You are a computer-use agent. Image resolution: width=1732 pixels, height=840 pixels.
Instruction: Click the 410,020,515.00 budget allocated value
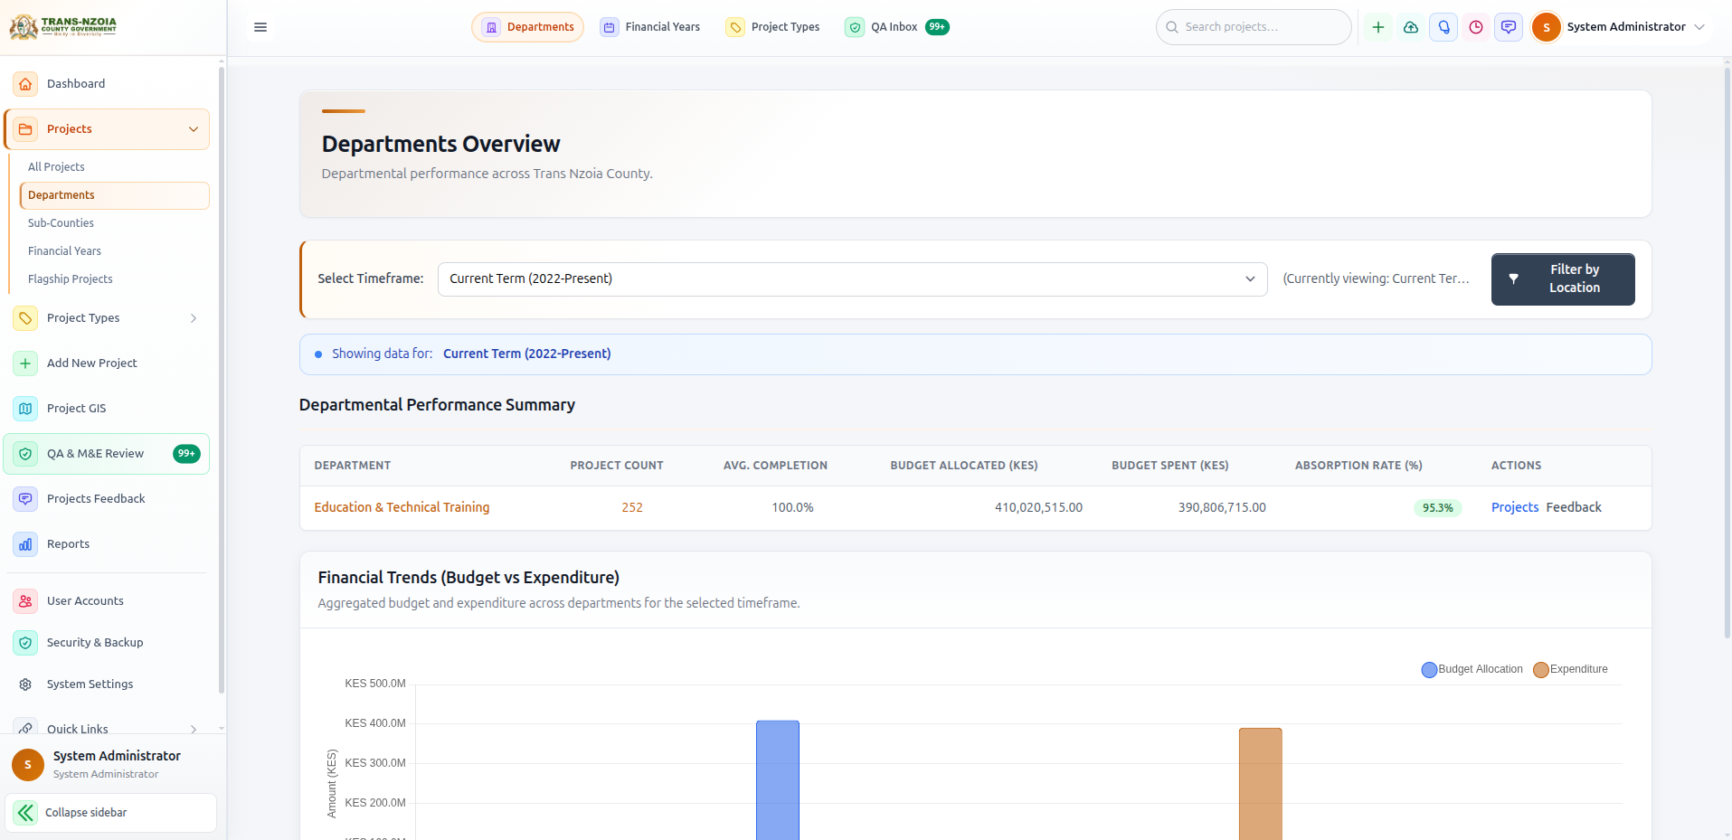click(1038, 507)
